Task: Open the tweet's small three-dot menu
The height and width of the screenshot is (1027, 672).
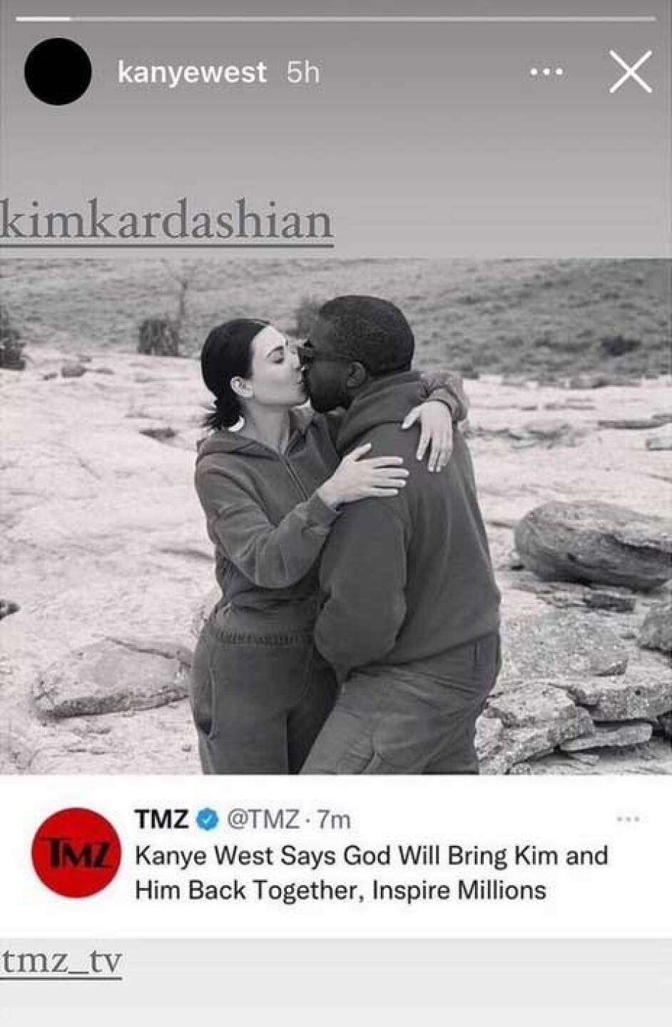Action: 628,820
